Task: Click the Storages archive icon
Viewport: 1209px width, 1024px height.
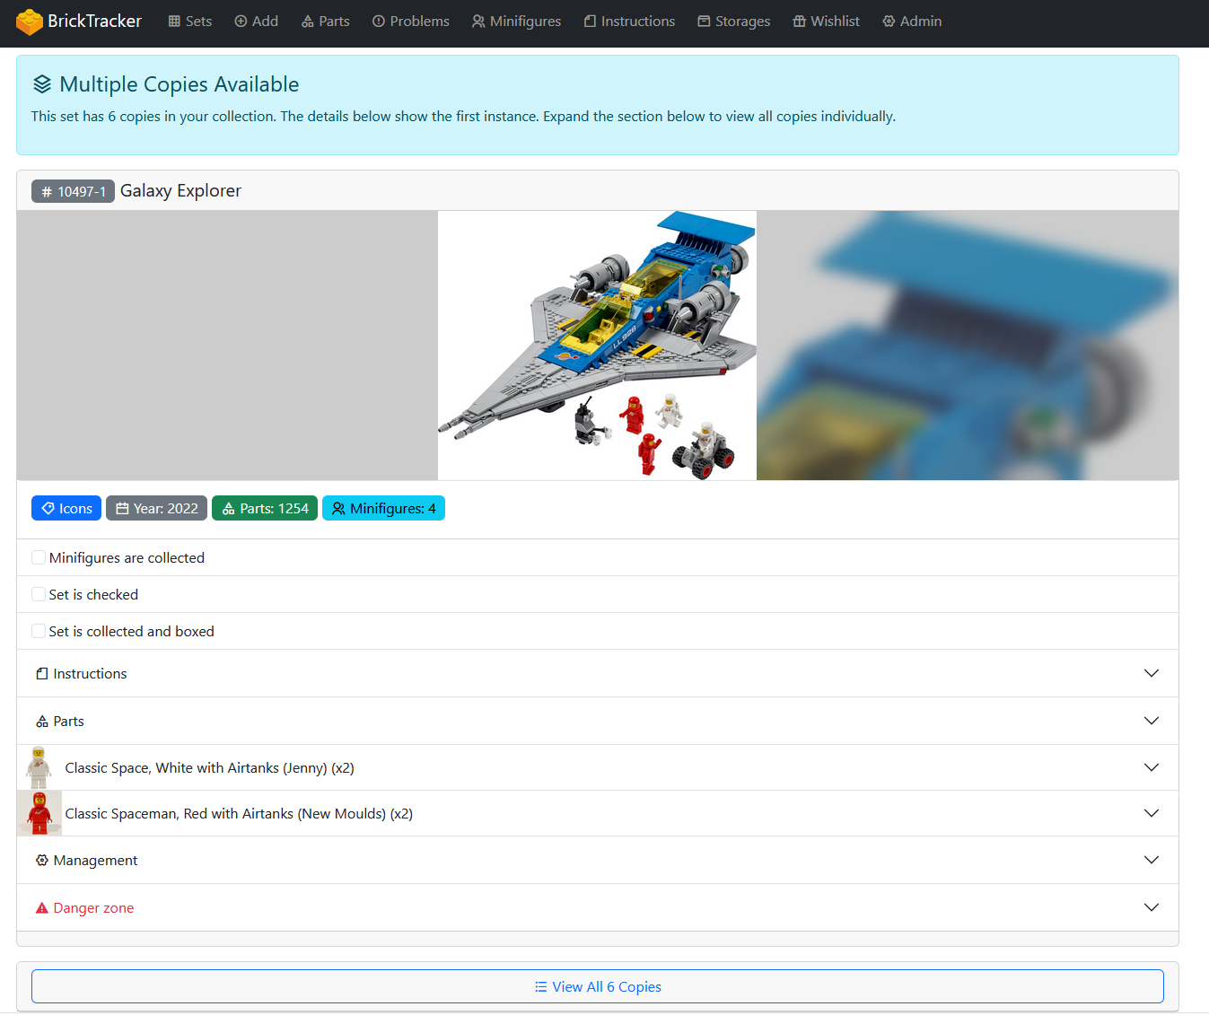Action: [704, 22]
